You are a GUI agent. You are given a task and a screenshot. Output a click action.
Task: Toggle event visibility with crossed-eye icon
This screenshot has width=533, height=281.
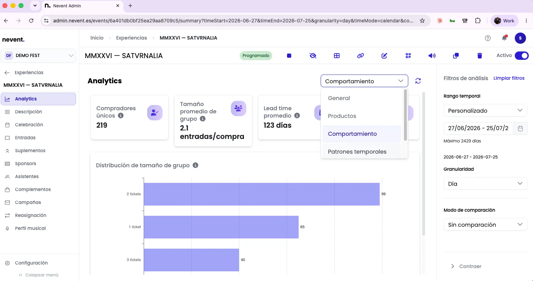point(313,56)
